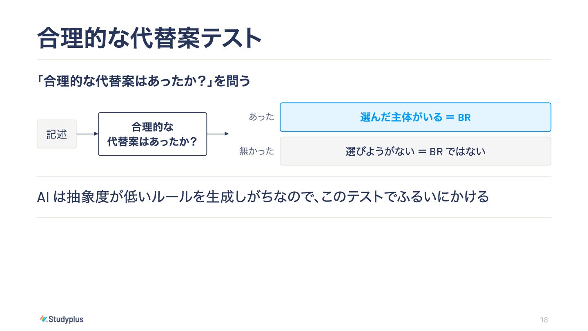Click the divider line below the slide title
Viewport: 588px width, 331px height.
tap(294, 59)
